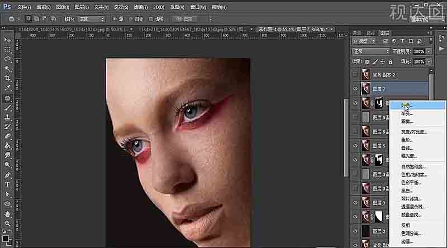
Task: Click the New Selection mode icon
Action: [x=28, y=19]
